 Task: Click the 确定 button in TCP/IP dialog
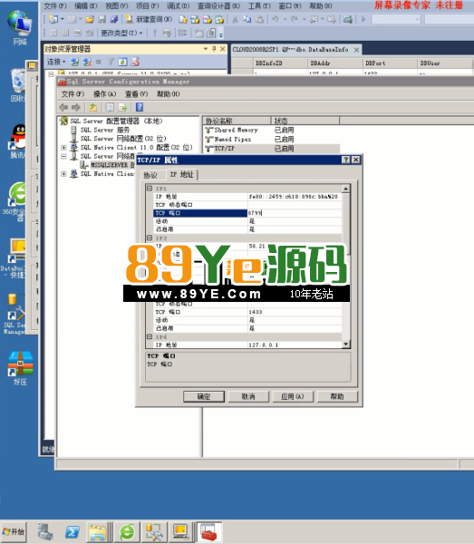pos(204,396)
